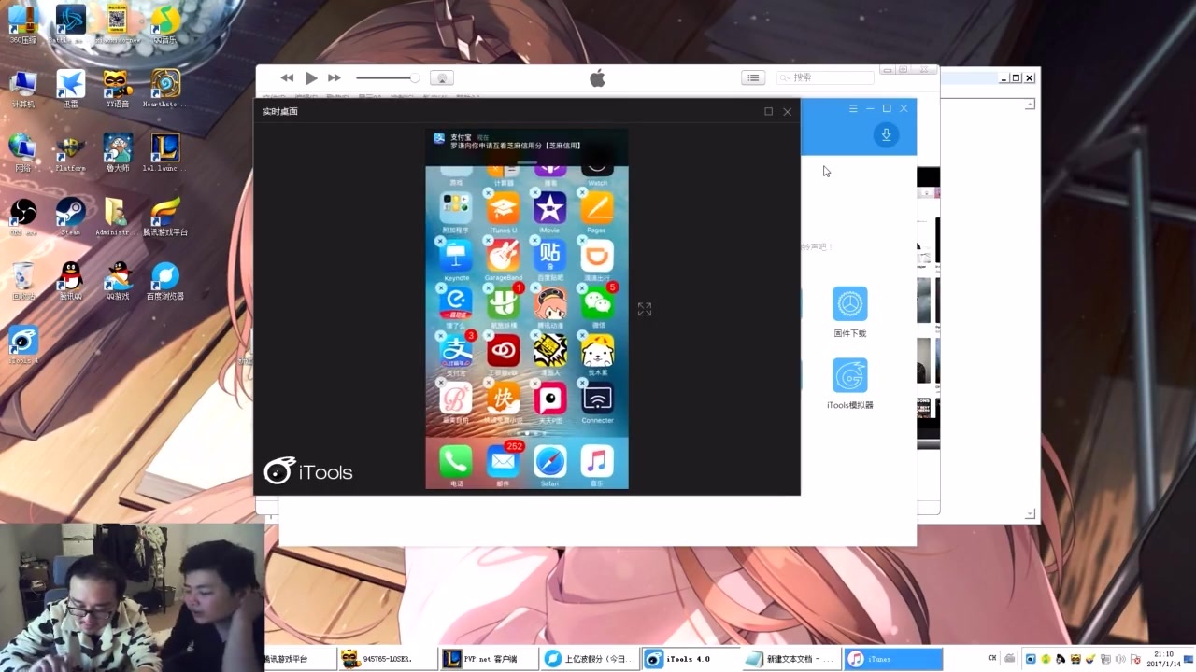Open the QQ音乐 desktop shortcut

(x=166, y=24)
